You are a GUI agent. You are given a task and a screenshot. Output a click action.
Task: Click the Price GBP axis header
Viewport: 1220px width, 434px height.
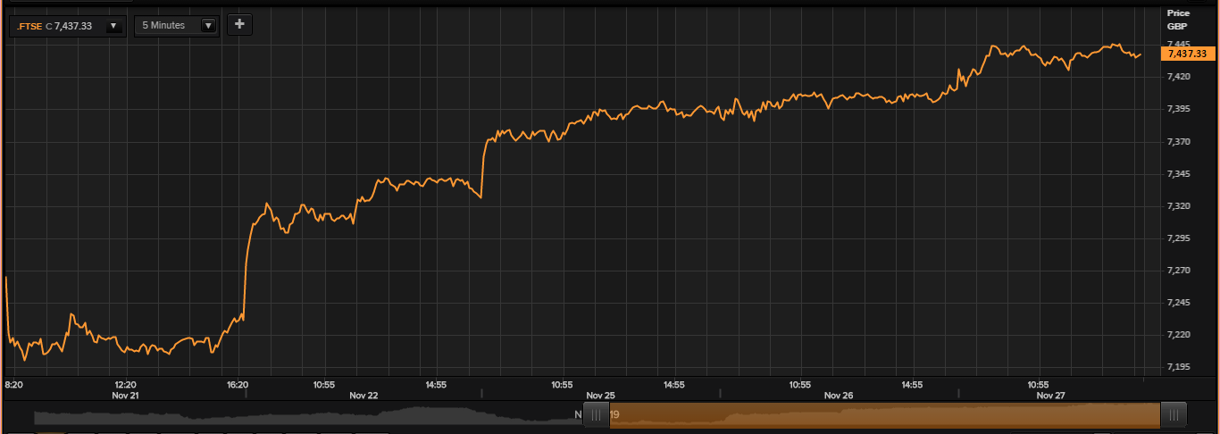pos(1178,20)
